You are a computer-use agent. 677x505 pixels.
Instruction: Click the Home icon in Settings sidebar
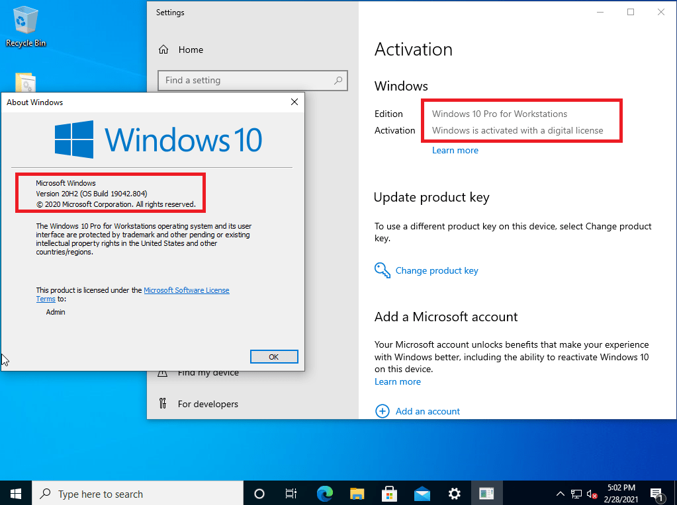(163, 50)
